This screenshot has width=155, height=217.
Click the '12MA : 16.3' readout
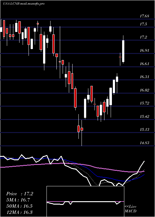(19, 212)
